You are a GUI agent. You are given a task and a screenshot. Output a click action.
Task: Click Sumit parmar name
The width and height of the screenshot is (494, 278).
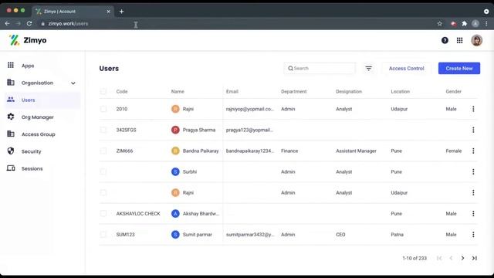coord(198,235)
